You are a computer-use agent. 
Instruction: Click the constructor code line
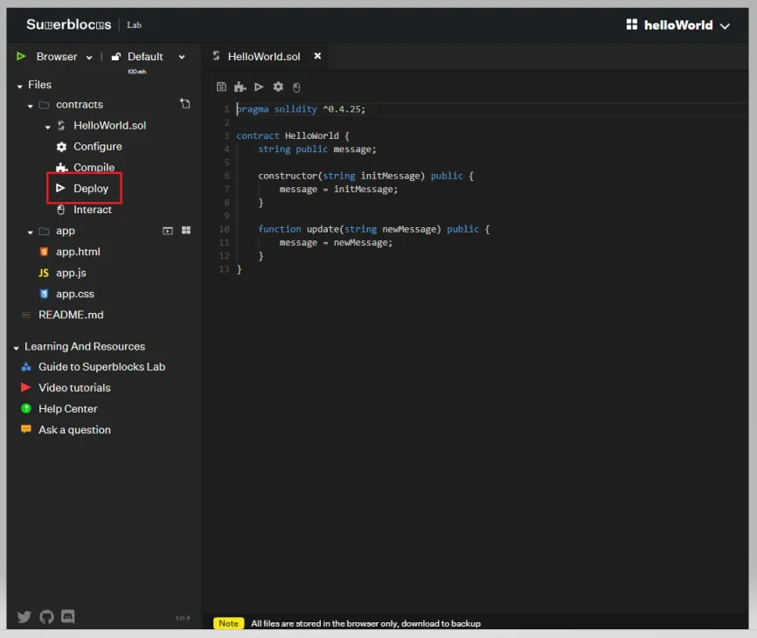pyautogui.click(x=366, y=177)
